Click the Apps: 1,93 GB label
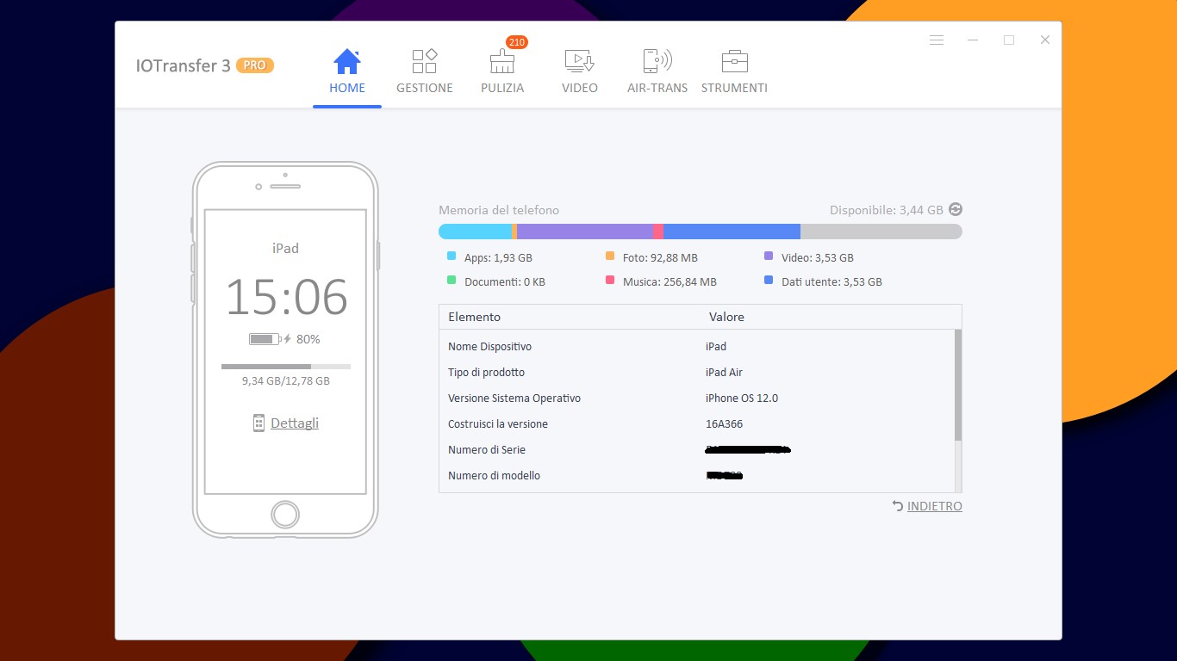The image size is (1177, 661). 498,257
